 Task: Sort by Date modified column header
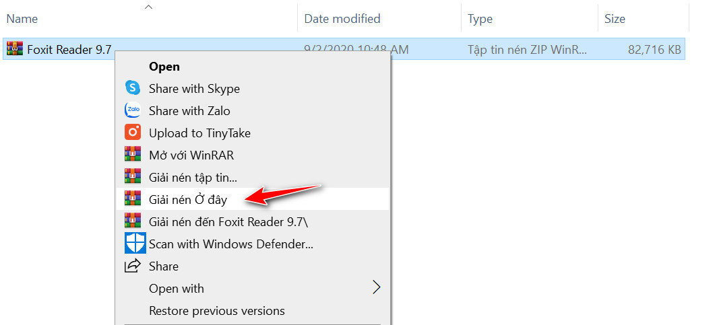click(342, 19)
